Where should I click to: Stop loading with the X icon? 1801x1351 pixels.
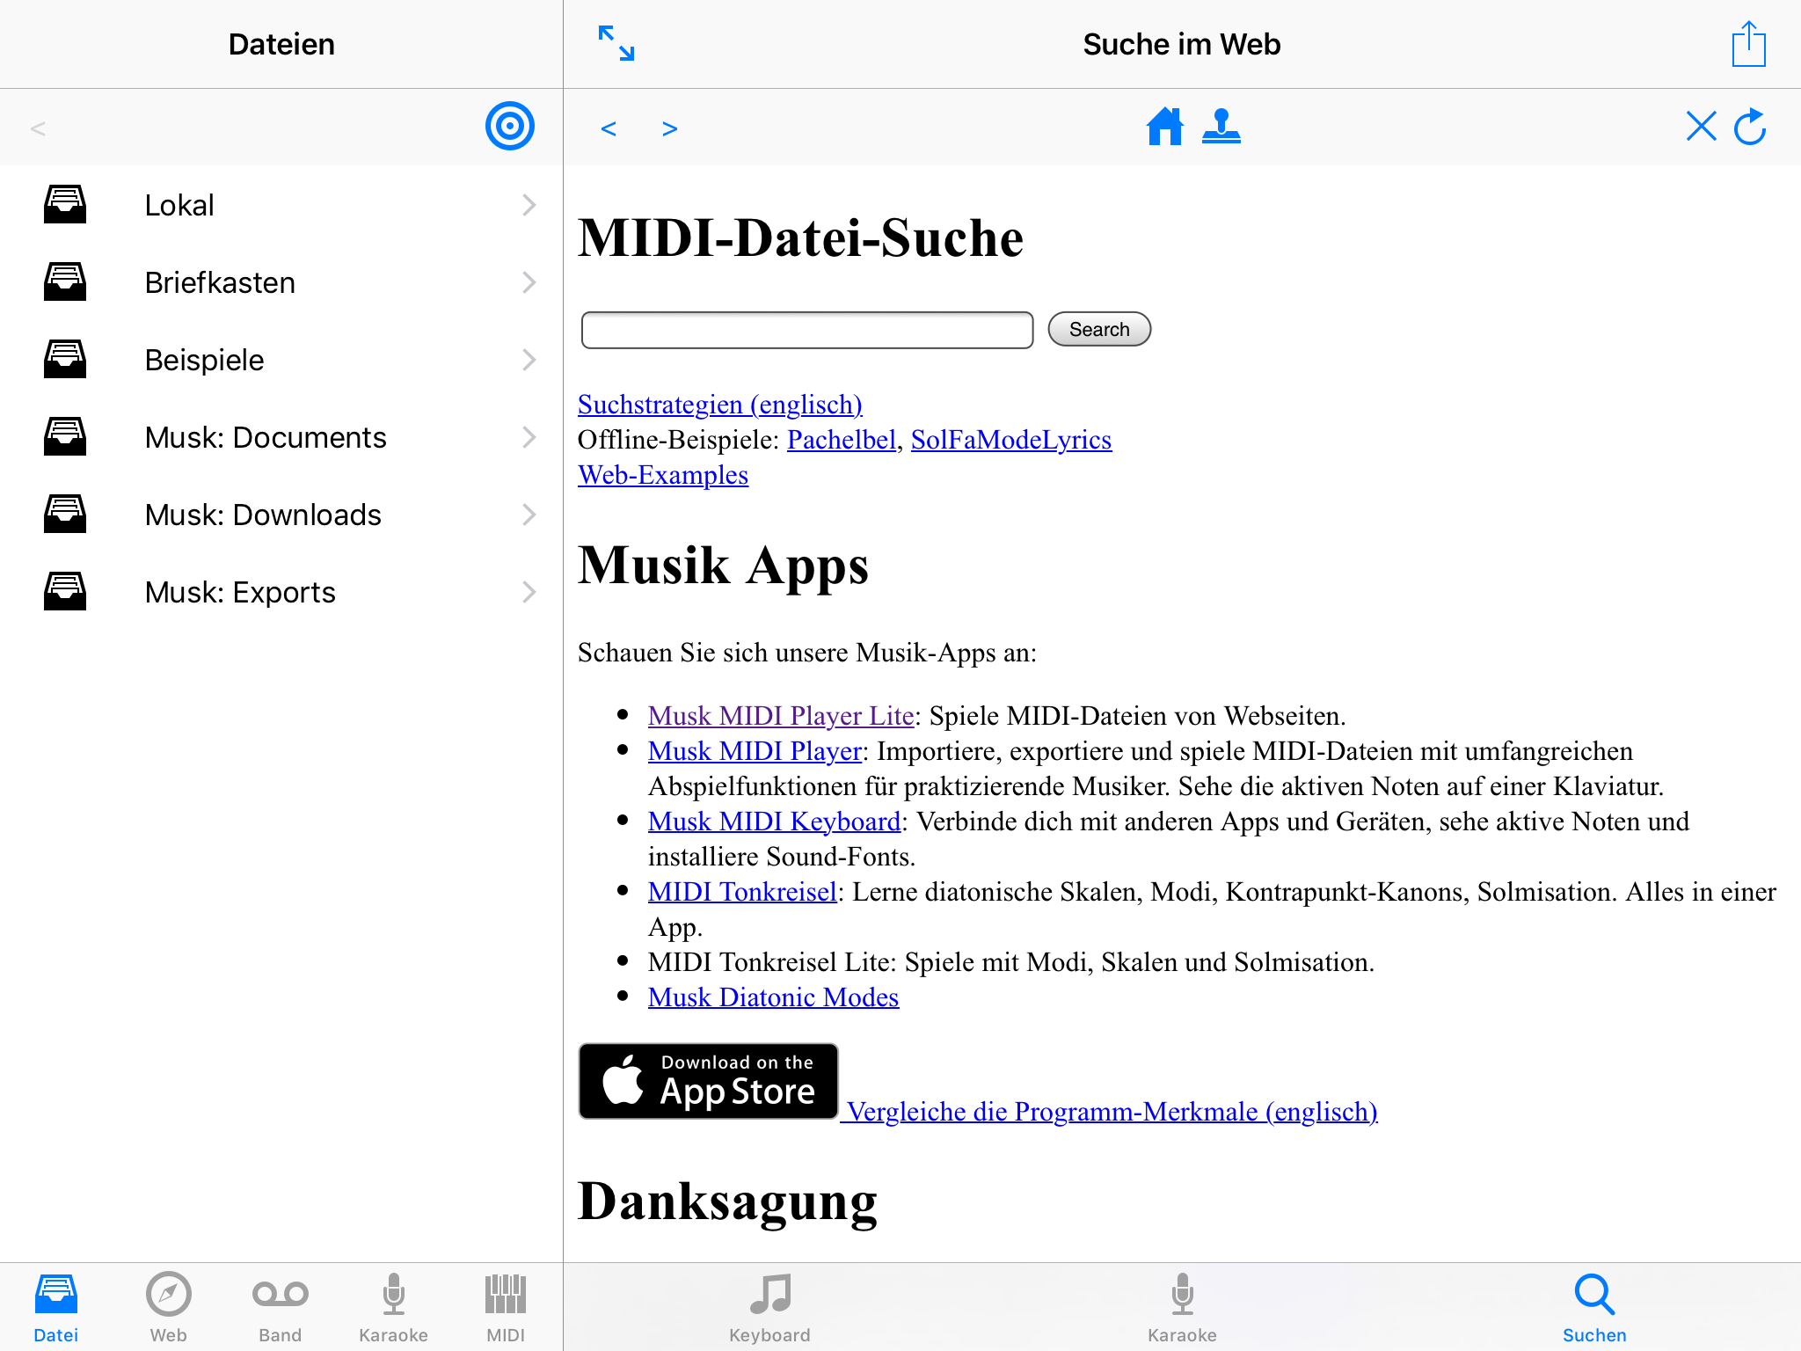point(1701,127)
